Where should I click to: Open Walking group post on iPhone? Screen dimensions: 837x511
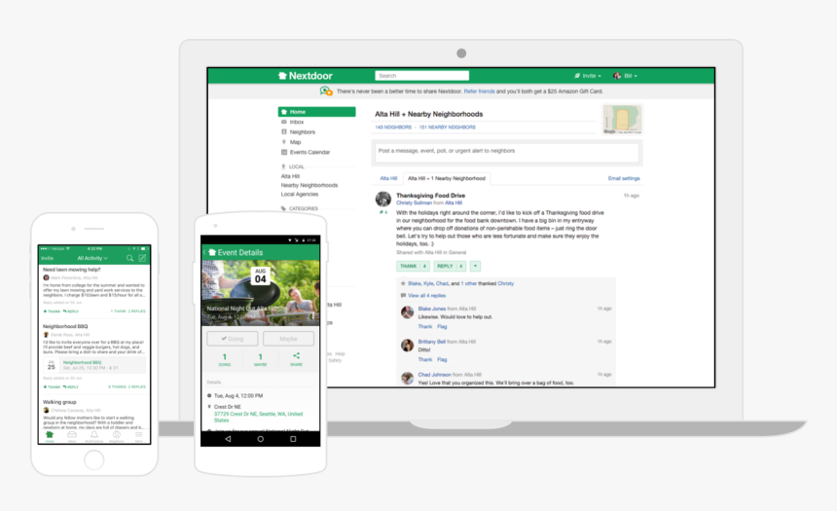(x=59, y=402)
